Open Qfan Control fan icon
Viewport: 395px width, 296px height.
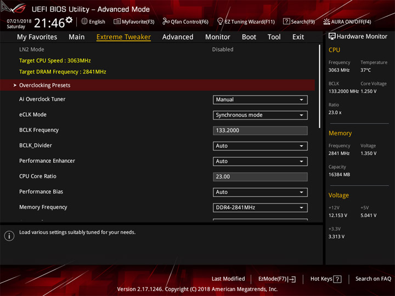[166, 21]
